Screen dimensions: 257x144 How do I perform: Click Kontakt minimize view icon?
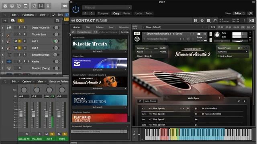click(x=215, y=20)
